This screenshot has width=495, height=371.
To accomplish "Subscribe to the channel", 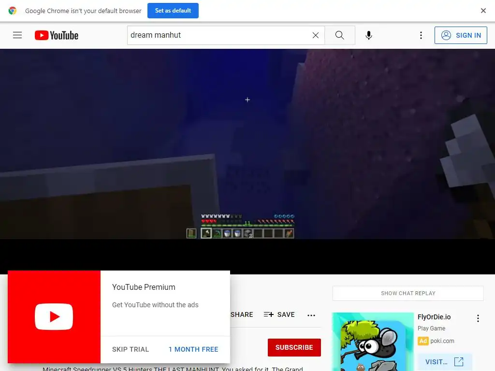I will (x=294, y=347).
